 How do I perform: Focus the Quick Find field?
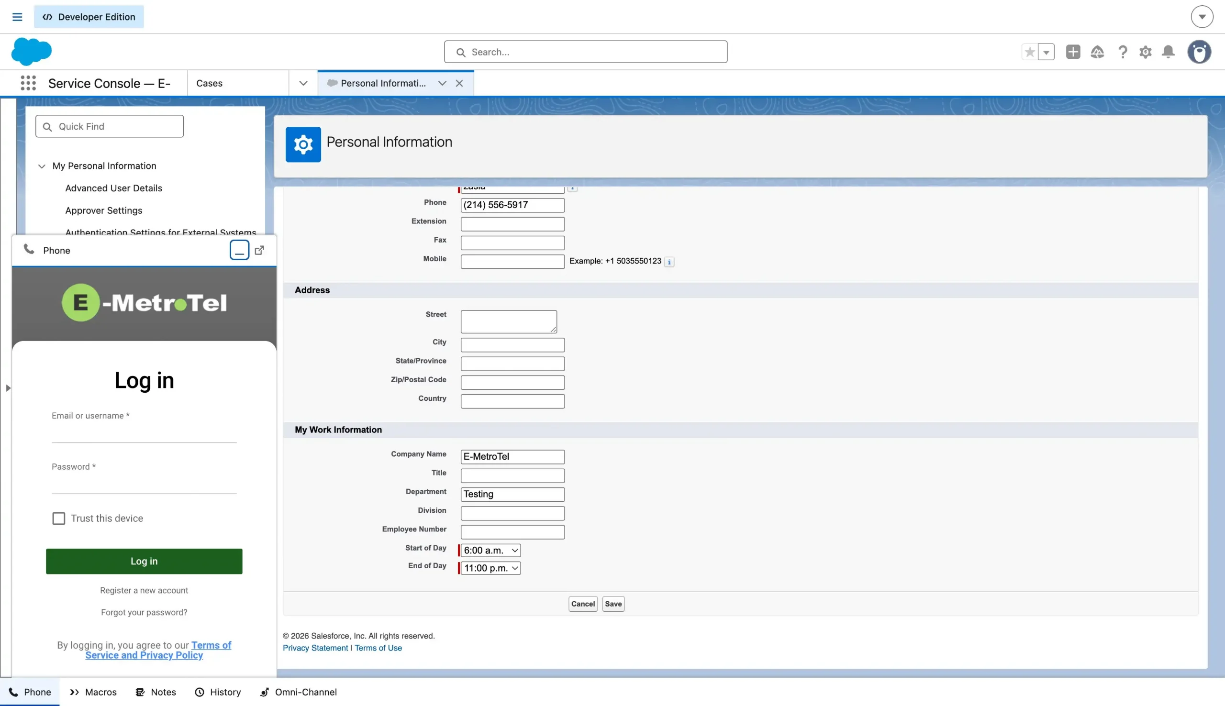[x=110, y=126]
